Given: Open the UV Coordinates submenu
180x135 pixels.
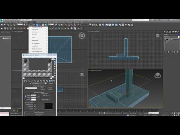Looking at the screenshot, I should point(38,43).
